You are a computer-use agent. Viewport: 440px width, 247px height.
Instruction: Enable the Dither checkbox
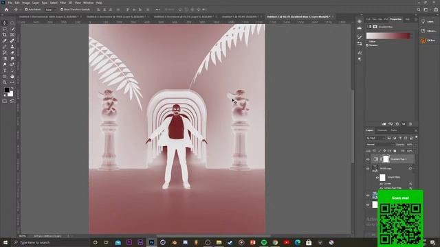(367, 41)
